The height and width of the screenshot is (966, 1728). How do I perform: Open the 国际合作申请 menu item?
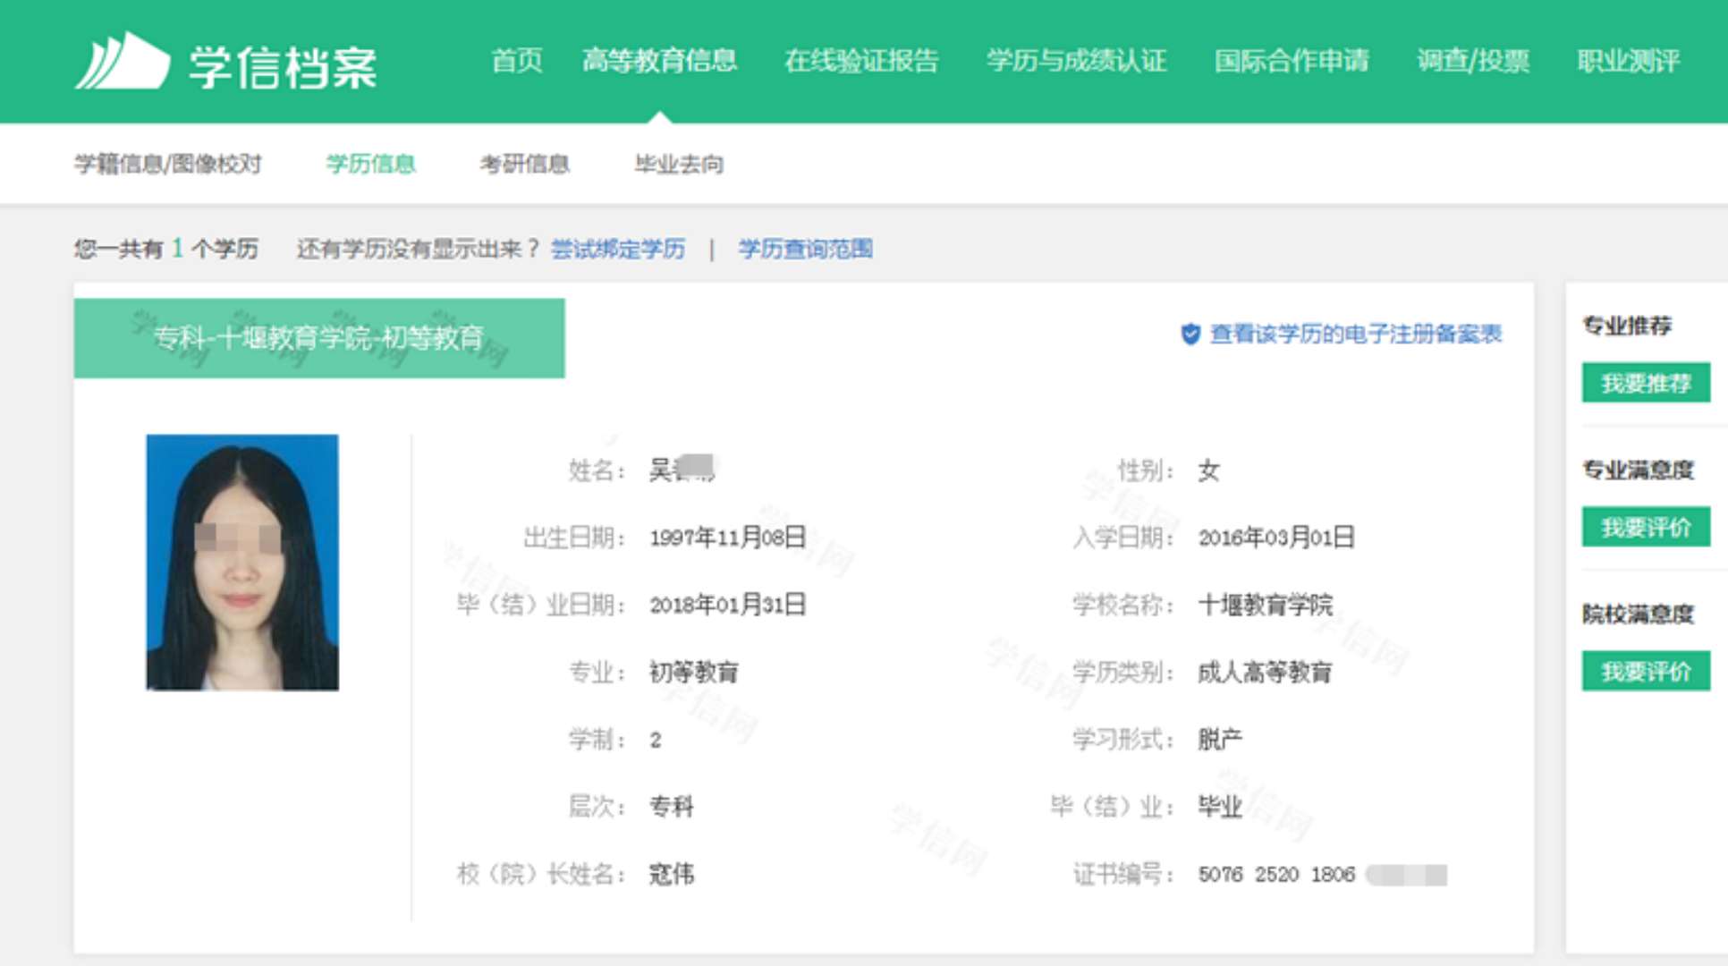click(x=1291, y=61)
